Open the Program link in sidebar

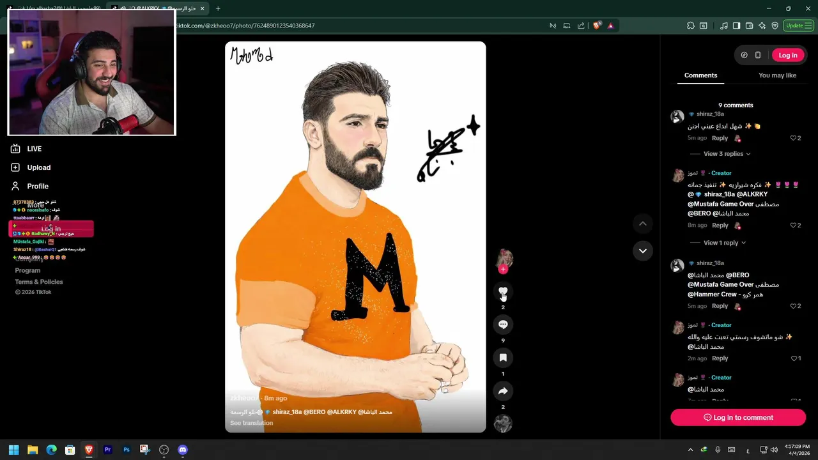(27, 270)
